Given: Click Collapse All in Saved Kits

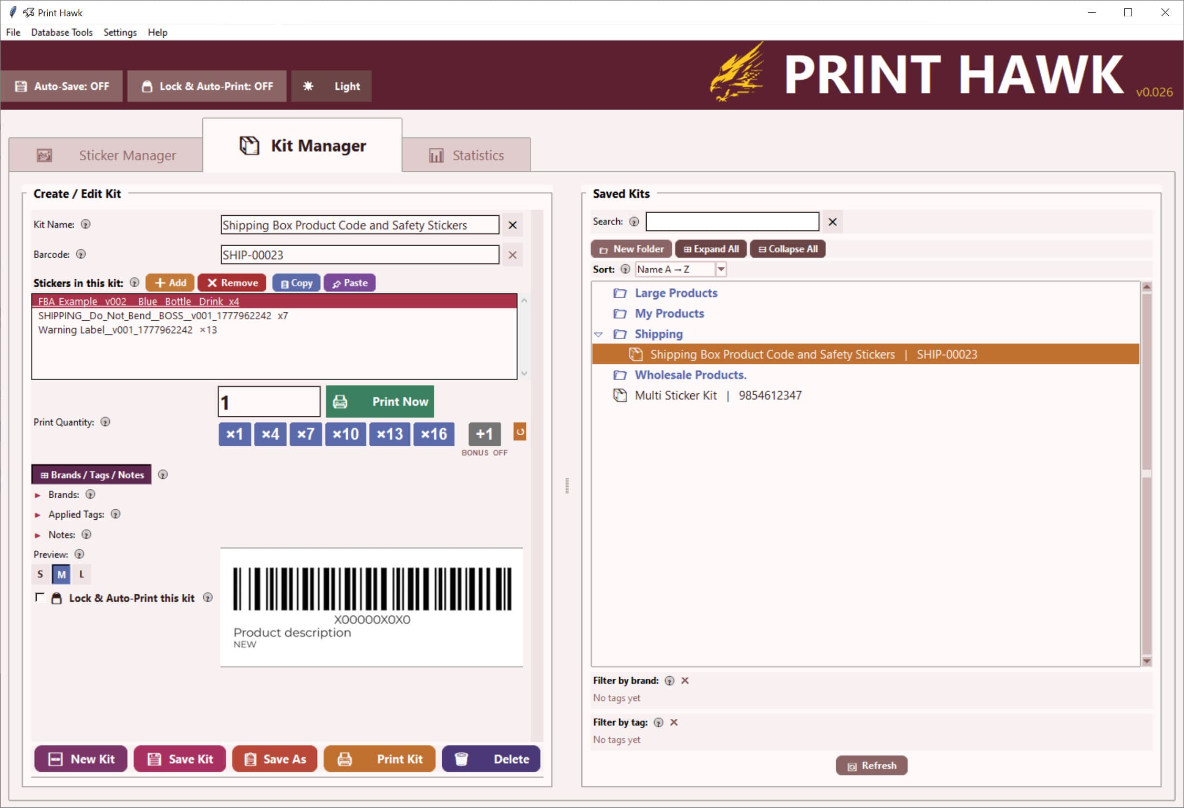Looking at the screenshot, I should click(x=787, y=249).
